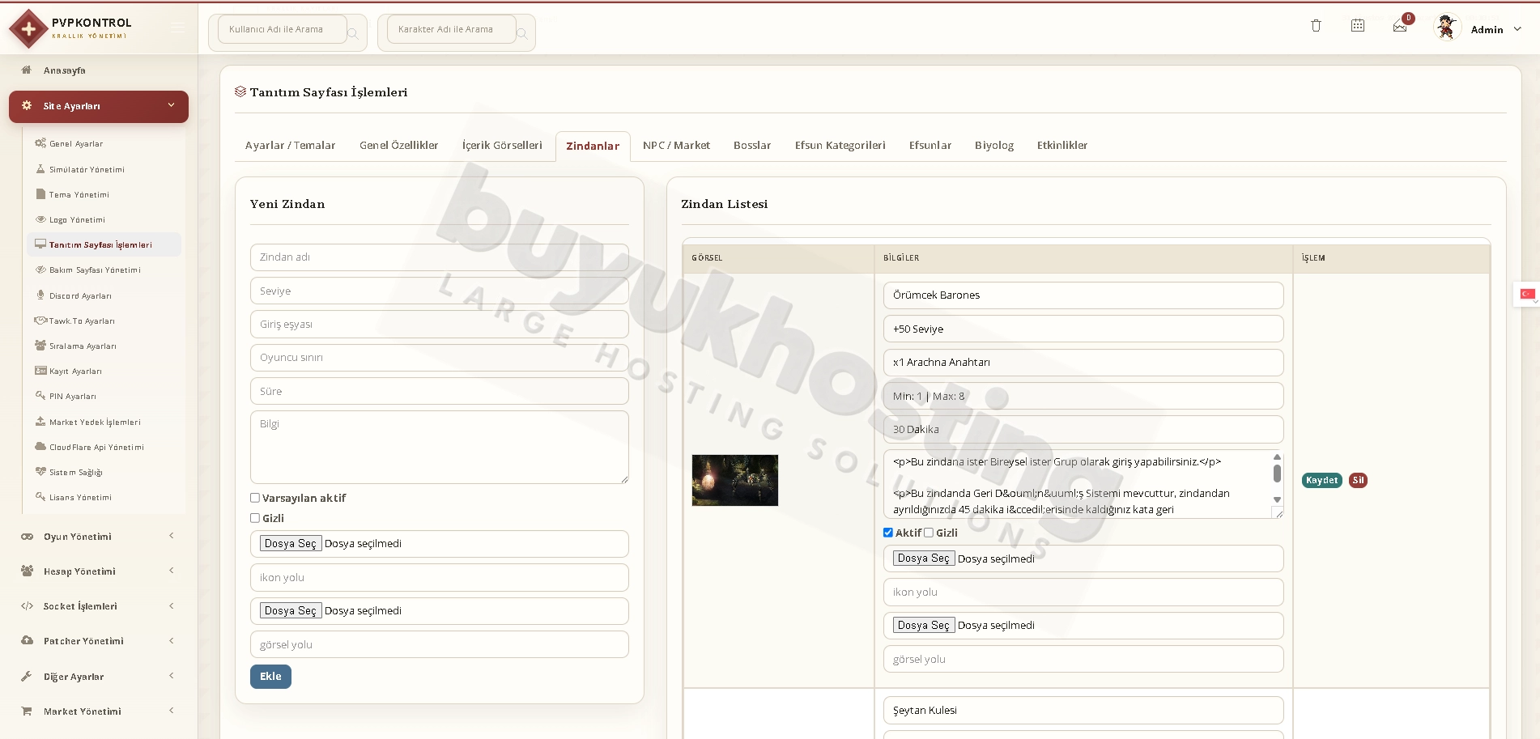Image resolution: width=1540 pixels, height=739 pixels.
Task: Click the Bilgi textarea in Yeni Zindan
Action: point(440,447)
